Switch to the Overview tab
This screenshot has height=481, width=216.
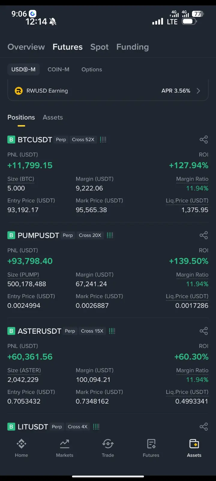click(26, 47)
